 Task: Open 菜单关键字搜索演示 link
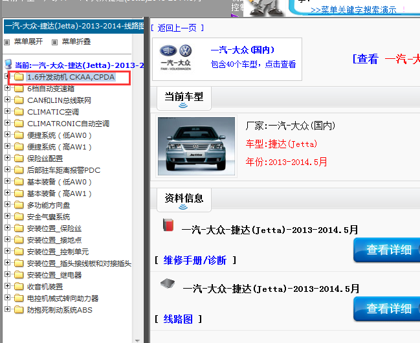(353, 10)
